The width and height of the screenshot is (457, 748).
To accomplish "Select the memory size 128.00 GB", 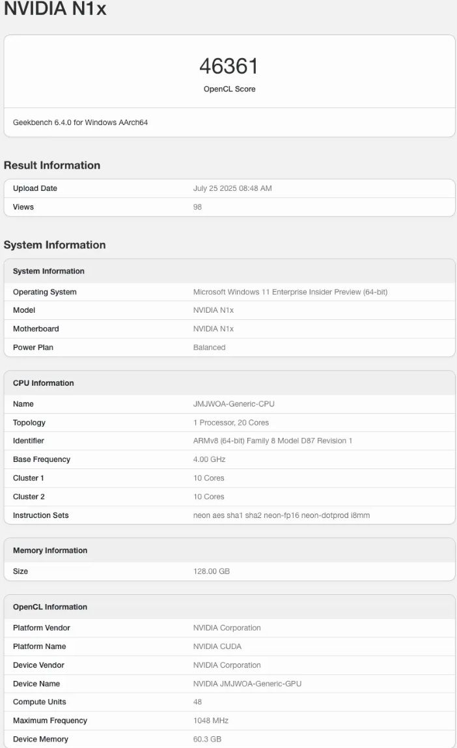I will [x=211, y=571].
